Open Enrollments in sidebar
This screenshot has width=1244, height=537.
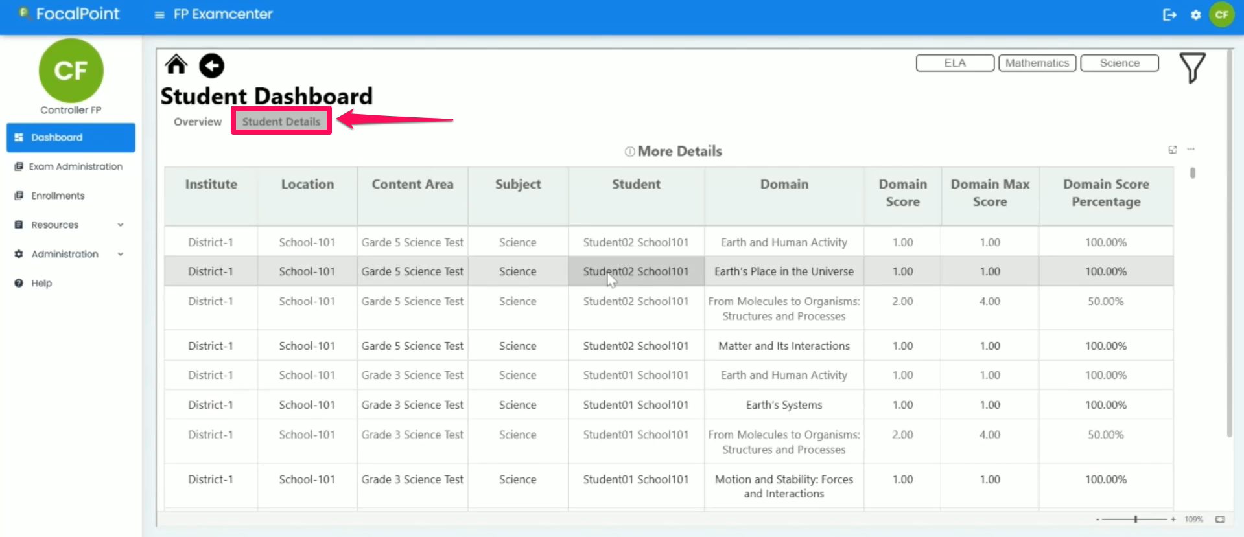pyautogui.click(x=71, y=196)
